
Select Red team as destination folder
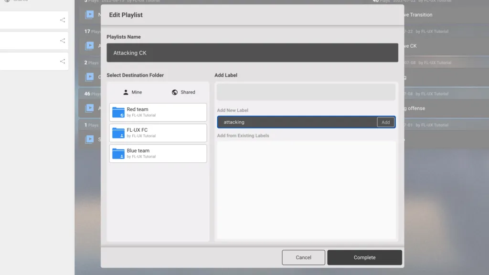point(158,112)
